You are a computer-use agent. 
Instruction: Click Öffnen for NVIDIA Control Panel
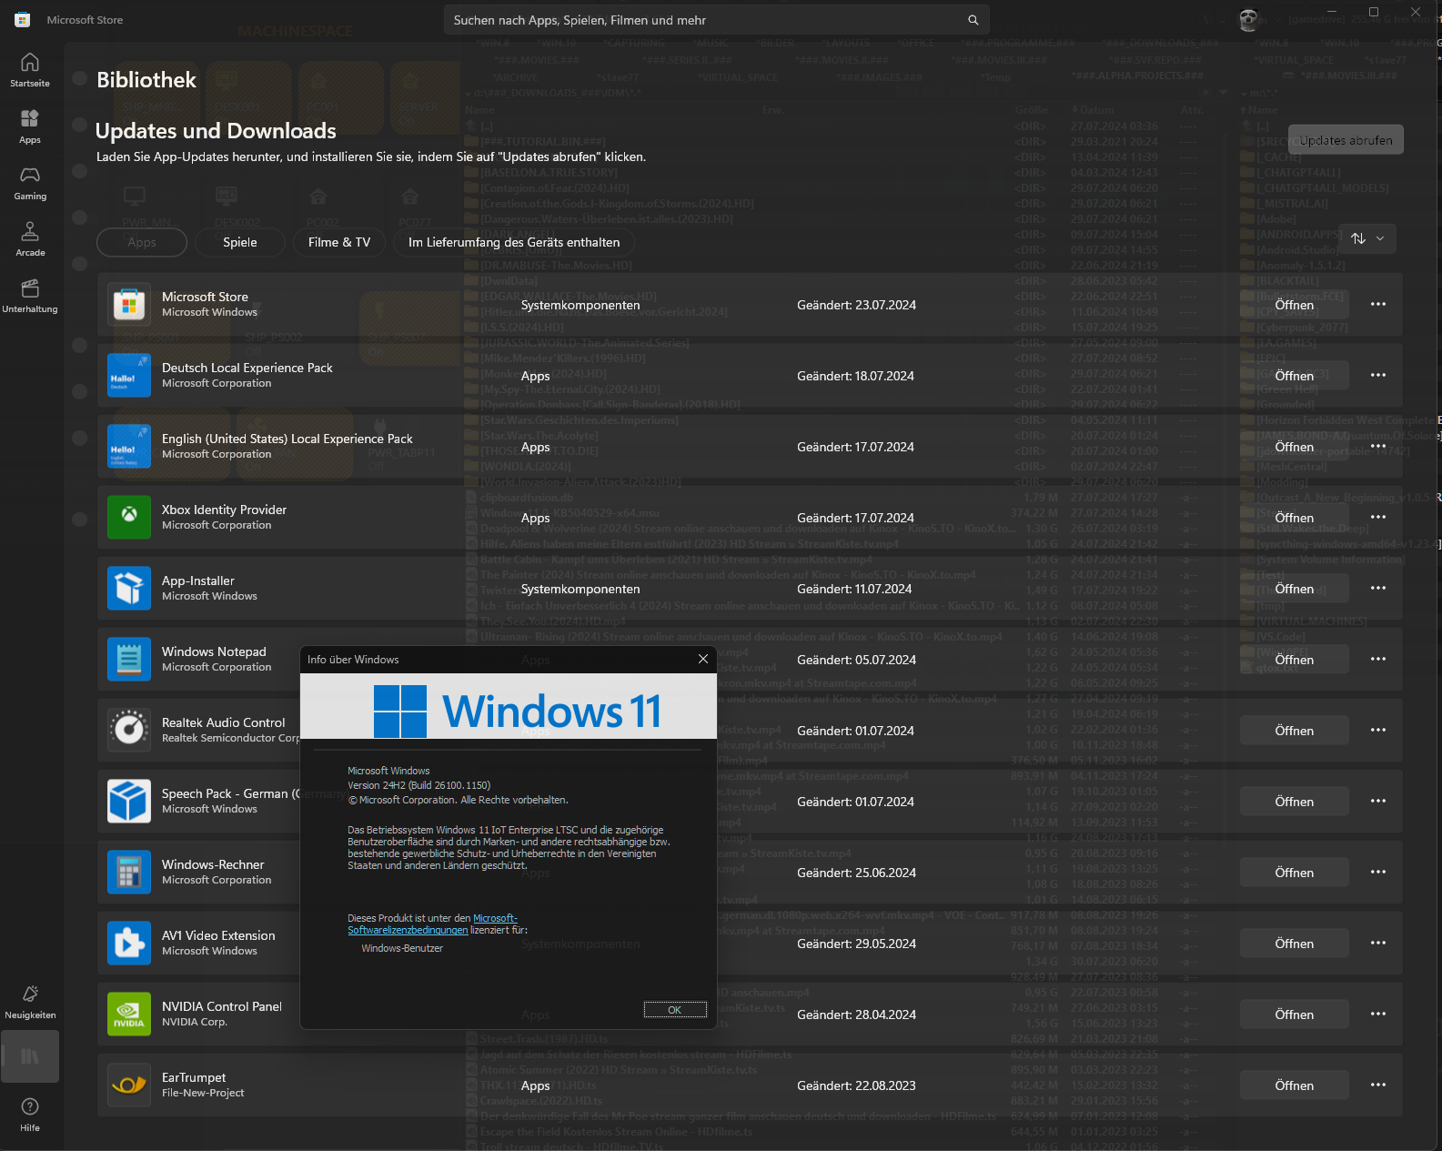1294,1015
